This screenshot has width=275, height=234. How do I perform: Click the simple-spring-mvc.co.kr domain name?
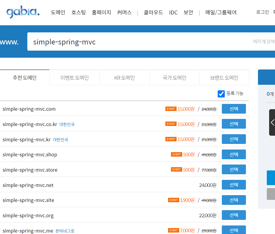click(x=30, y=125)
